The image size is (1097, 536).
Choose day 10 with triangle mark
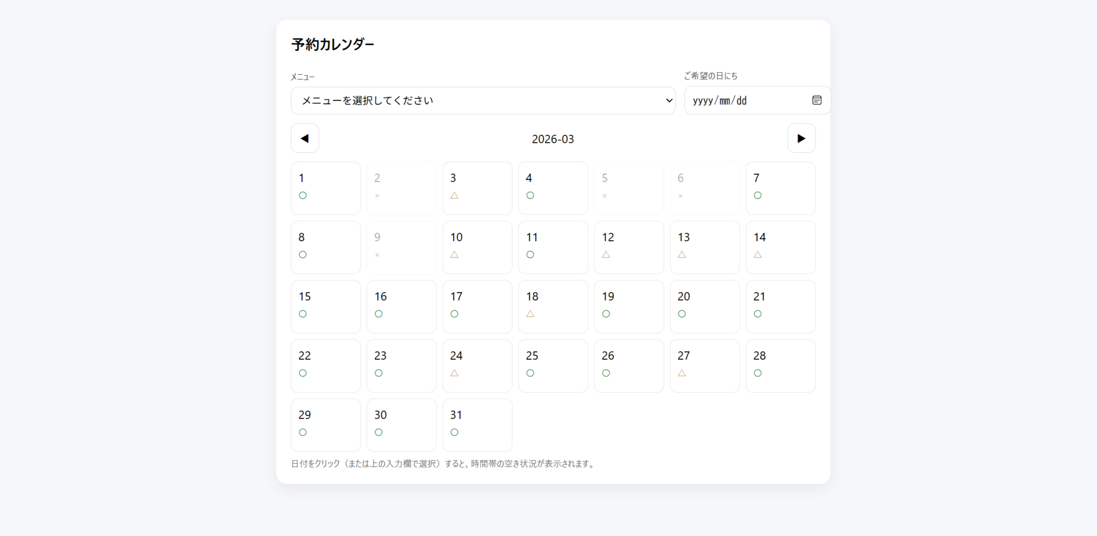click(x=477, y=248)
